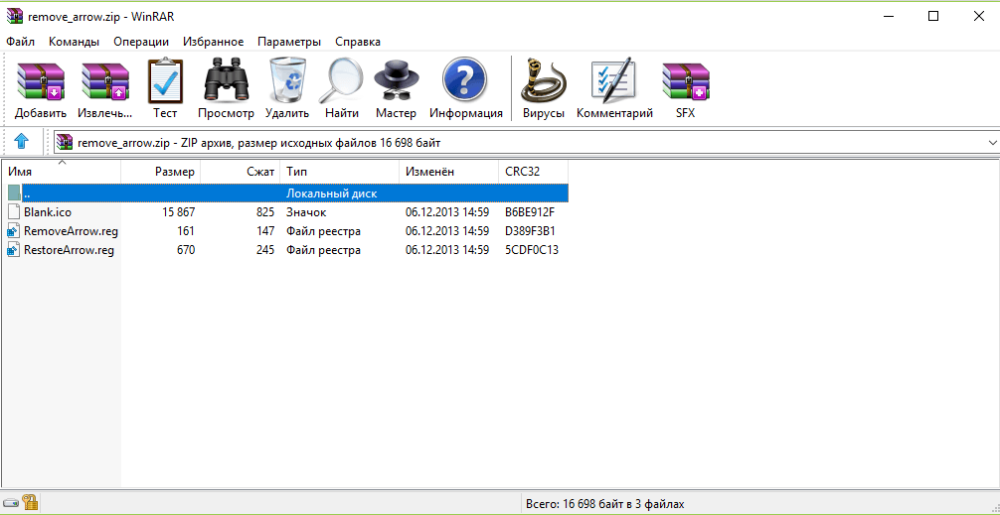Click the Извлечь (Extract) toolbar icon
This screenshot has width=1000, height=515.
(x=105, y=81)
